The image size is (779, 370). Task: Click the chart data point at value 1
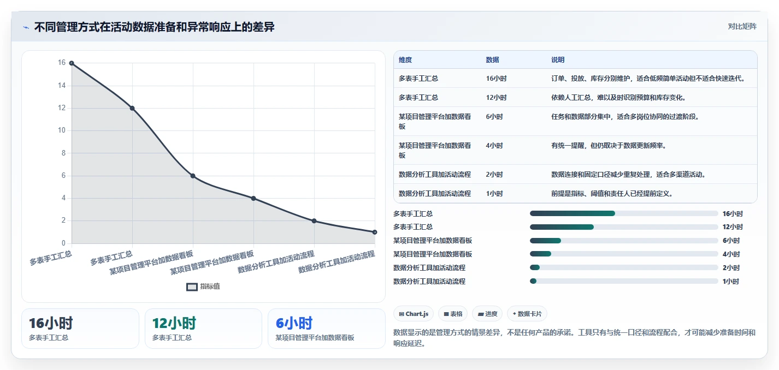tap(375, 232)
